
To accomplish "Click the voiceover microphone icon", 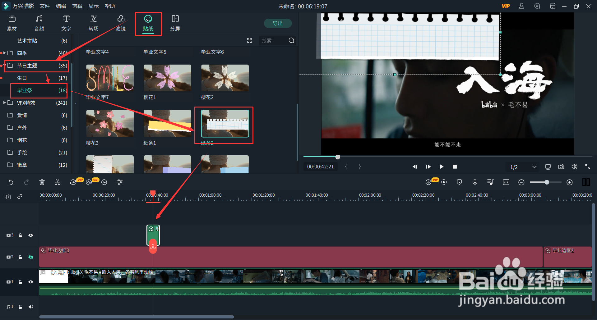I will click(x=475, y=182).
